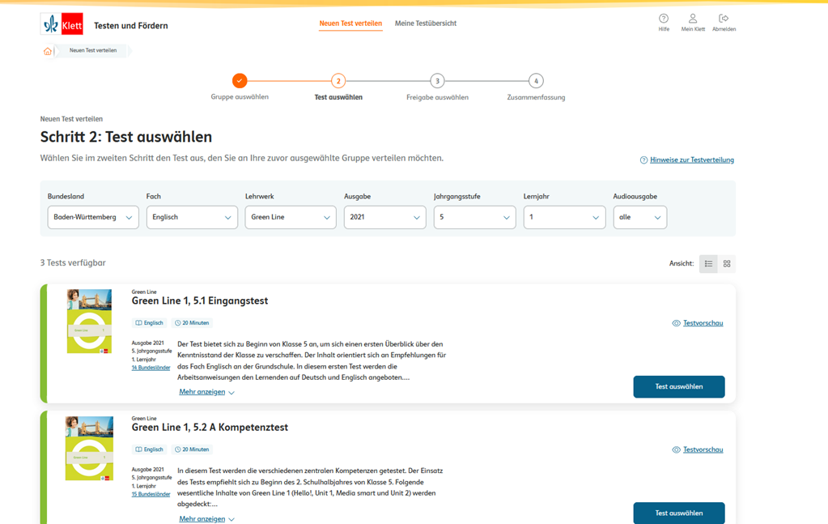Click the 5.2 A Kompetenztest book cover
The image size is (828, 524).
[89, 449]
